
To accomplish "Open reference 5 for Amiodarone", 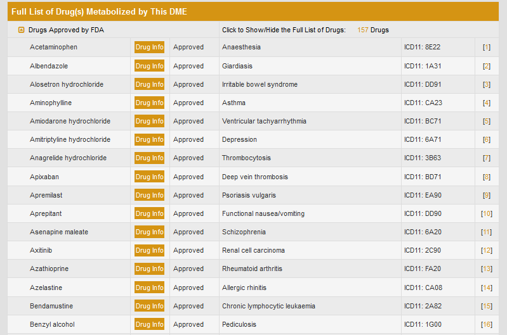I will [487, 121].
